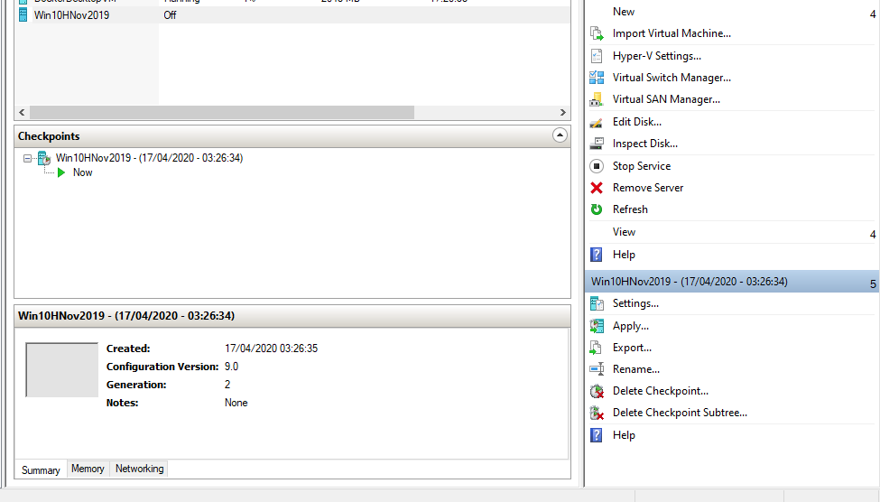Open Help under the server actions
This screenshot has height=502, width=880.
[x=624, y=255]
